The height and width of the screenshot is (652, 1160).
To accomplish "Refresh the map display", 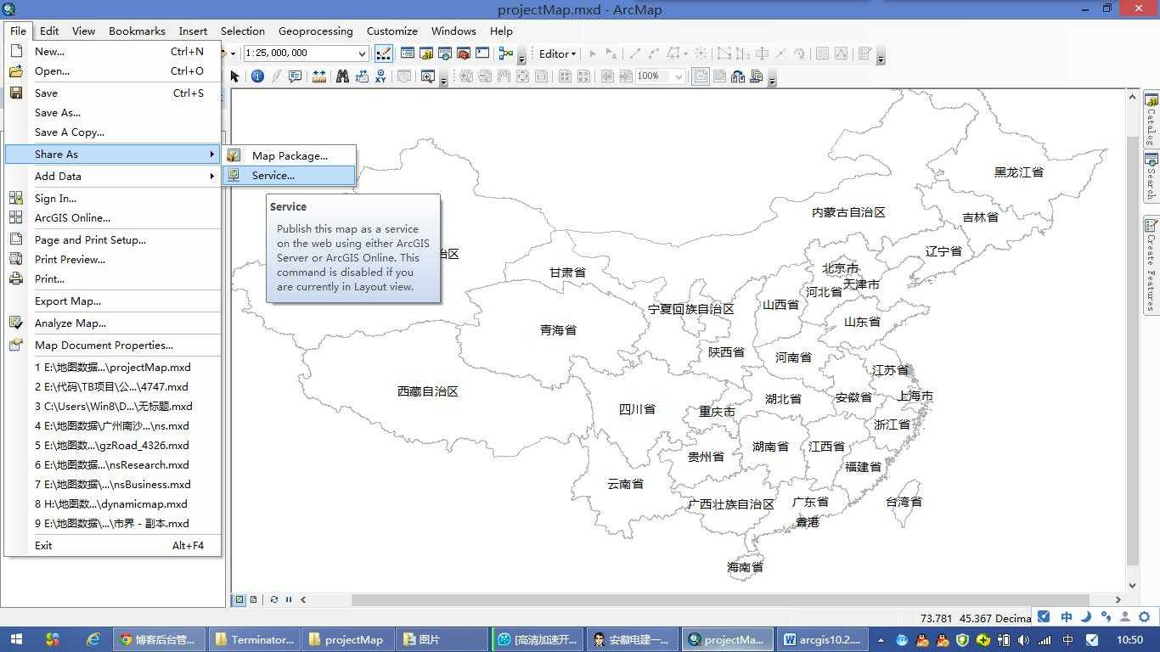I will [273, 599].
